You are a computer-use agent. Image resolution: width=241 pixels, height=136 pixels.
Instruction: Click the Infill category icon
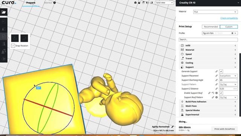tap(182, 45)
